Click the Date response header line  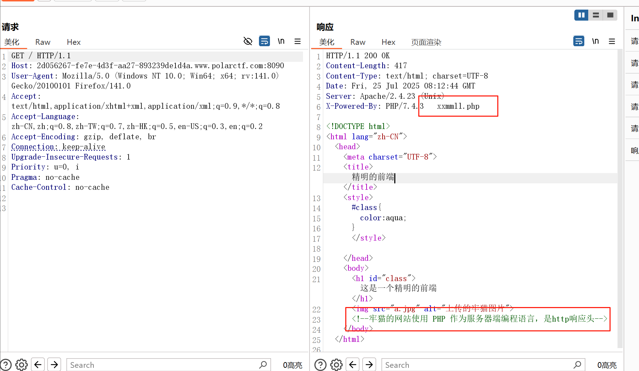point(401,86)
